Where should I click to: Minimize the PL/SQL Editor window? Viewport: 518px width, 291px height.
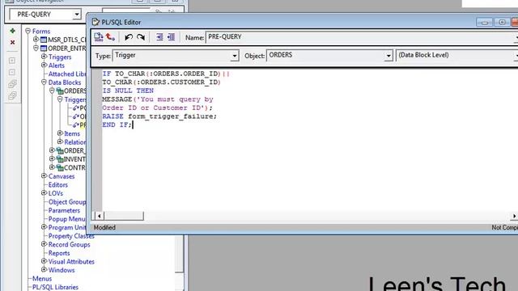click(x=485, y=23)
